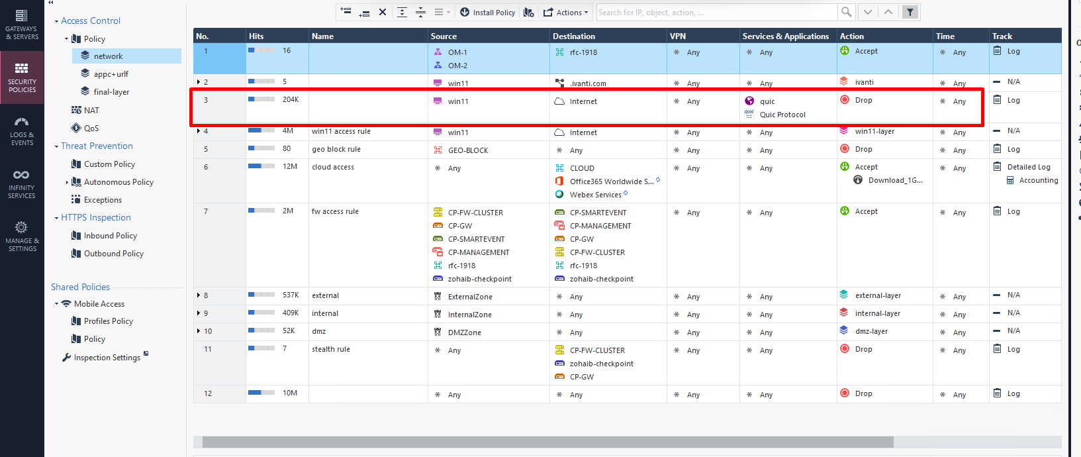Expand rule 4 win11 access rule

tap(199, 131)
